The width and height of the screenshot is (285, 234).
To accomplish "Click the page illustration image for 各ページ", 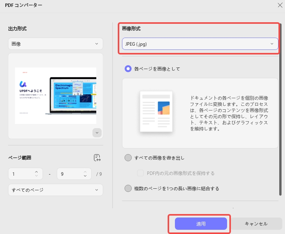I will coord(156,112).
